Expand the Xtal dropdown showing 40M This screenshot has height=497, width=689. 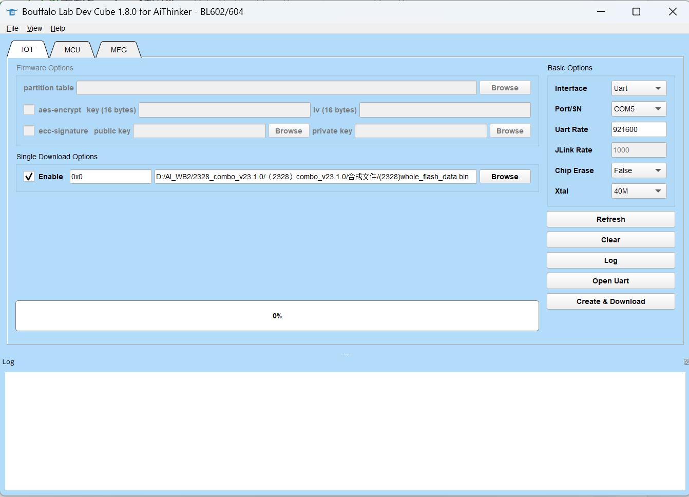coord(639,191)
